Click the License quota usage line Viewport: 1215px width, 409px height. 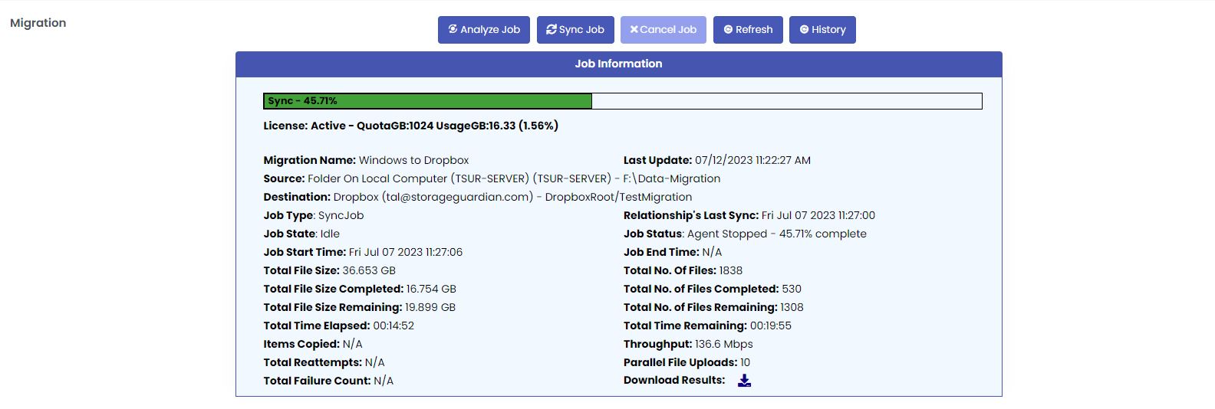click(410, 126)
